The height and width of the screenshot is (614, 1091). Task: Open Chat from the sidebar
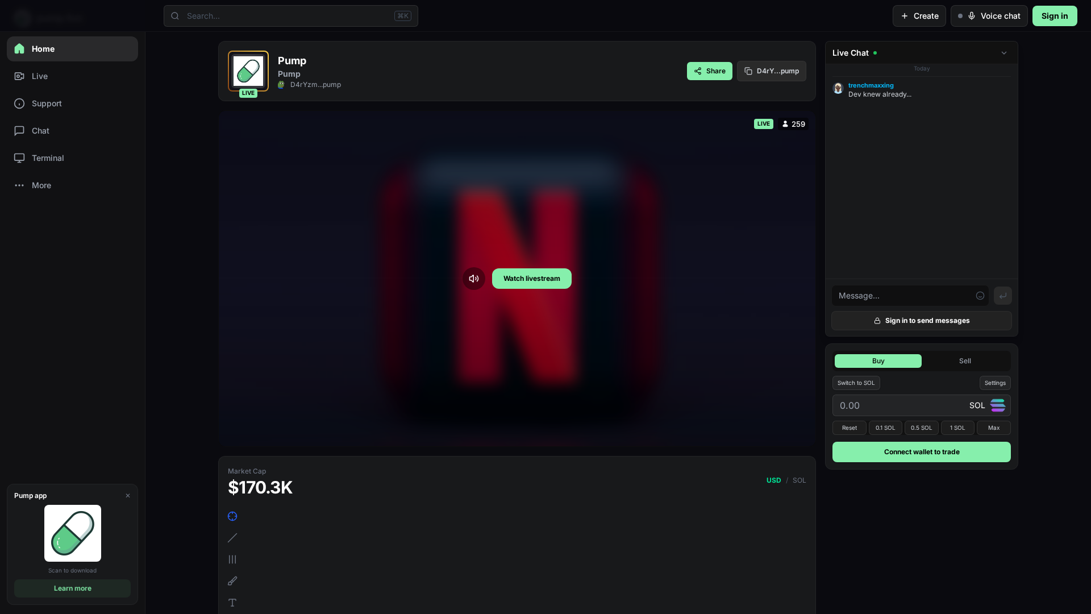(72, 131)
